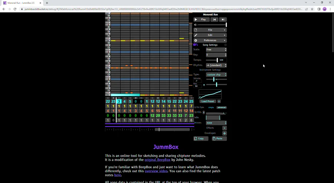Skip to the next bar
Screen dimensions: 334x183
coord(223,19)
